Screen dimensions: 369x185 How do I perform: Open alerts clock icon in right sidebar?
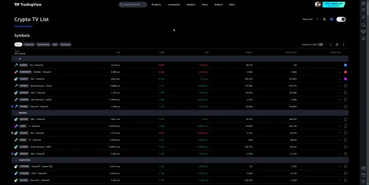[x=363, y=10]
